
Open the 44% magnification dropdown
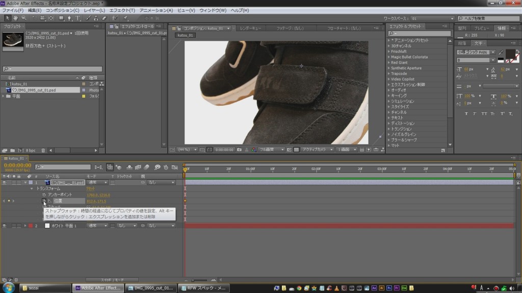coord(188,150)
